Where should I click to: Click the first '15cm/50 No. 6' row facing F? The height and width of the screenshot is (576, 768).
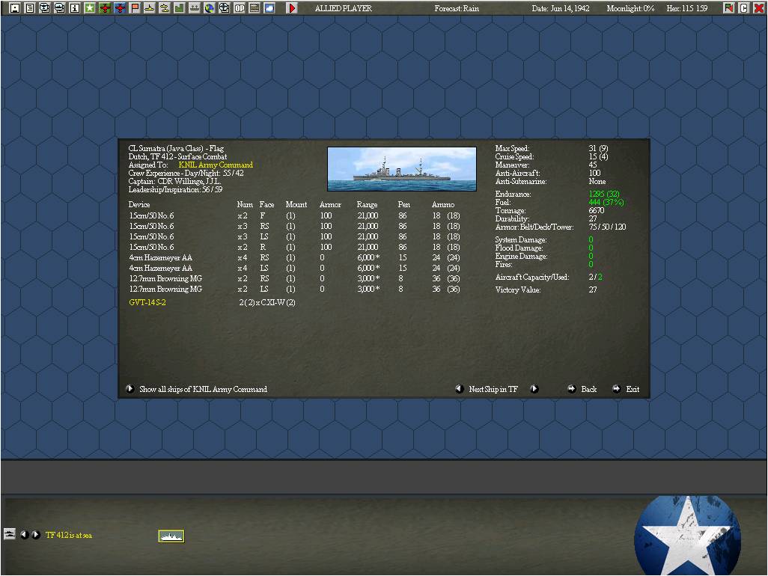coord(294,216)
